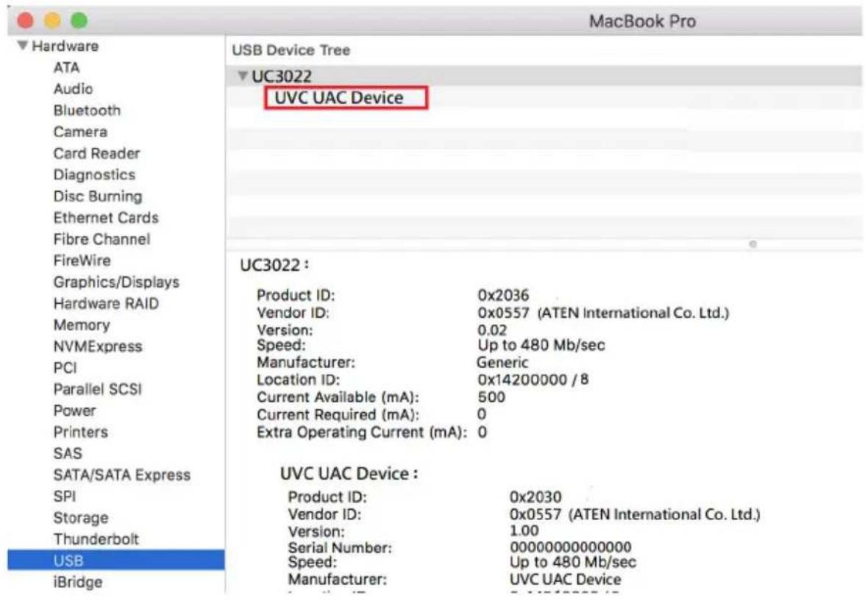Open Thunderbolt category
Viewport: 865px width, 601px height.
click(x=96, y=539)
